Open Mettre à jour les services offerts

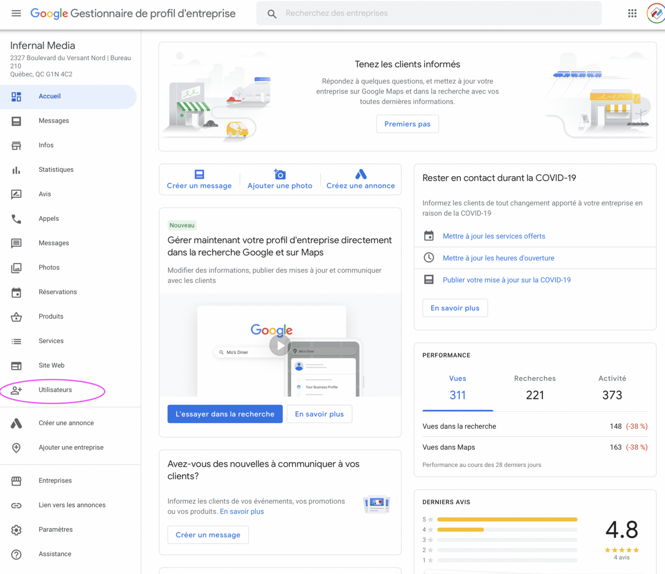tap(494, 236)
